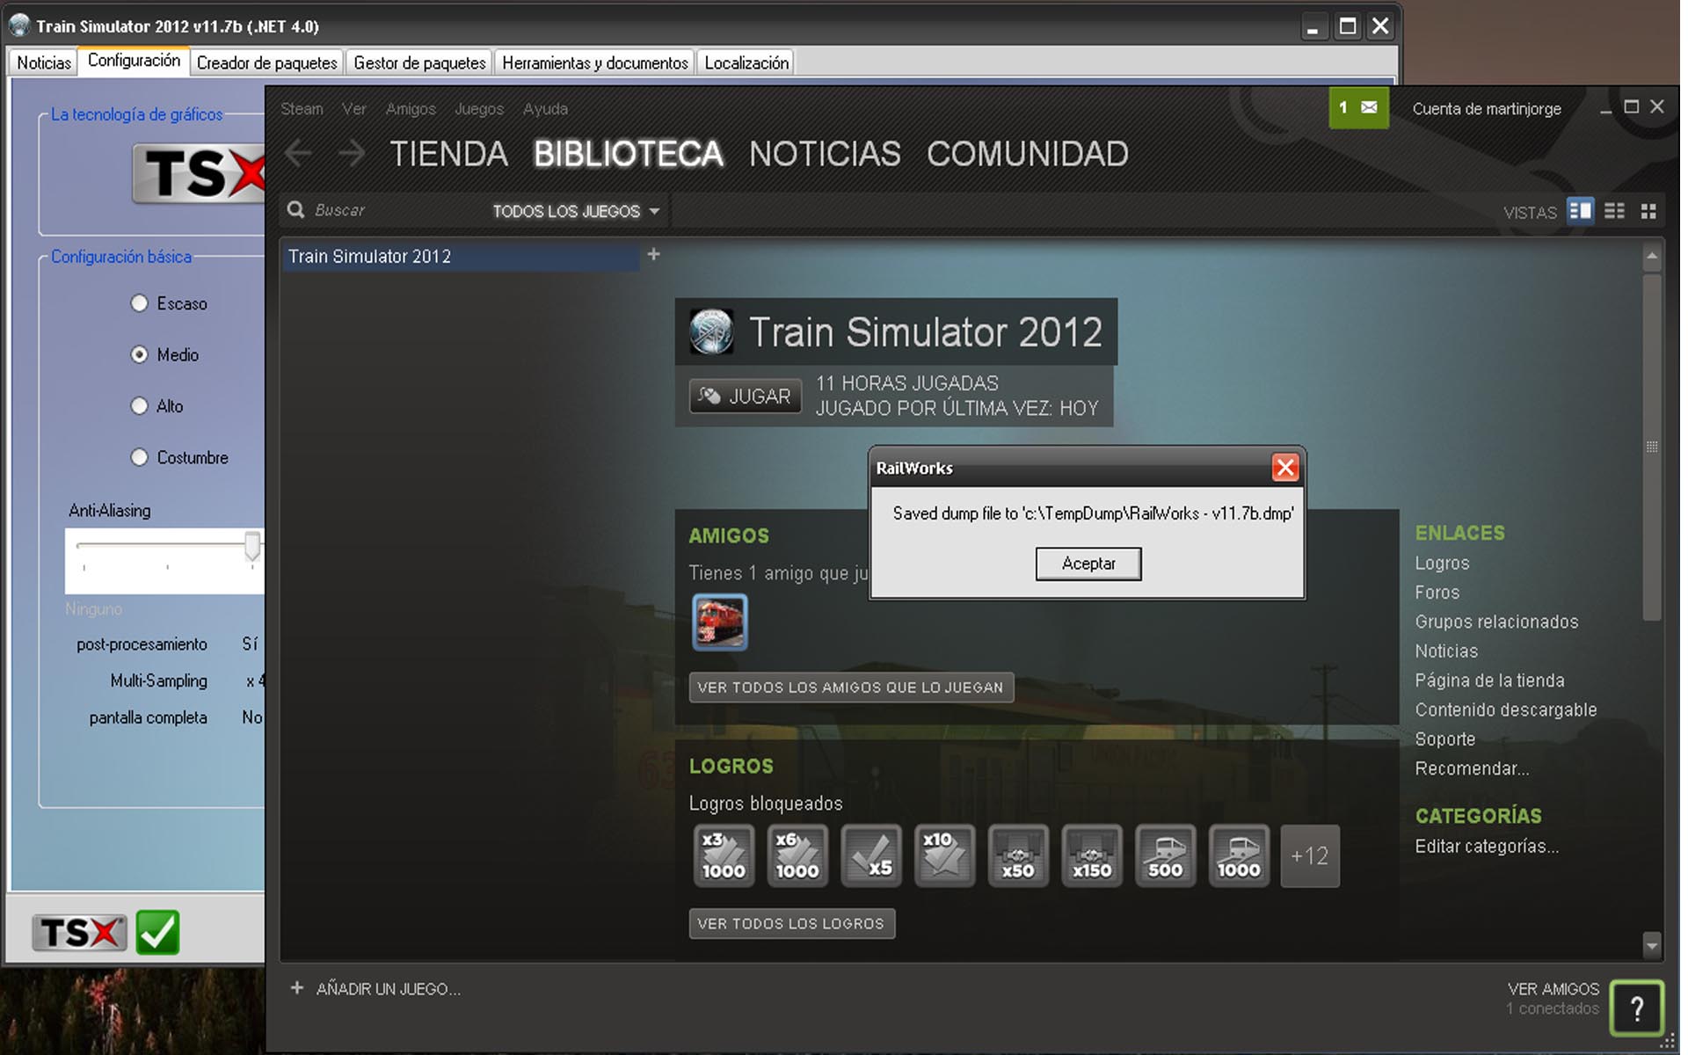Switch to grid view icon

coord(1648,211)
